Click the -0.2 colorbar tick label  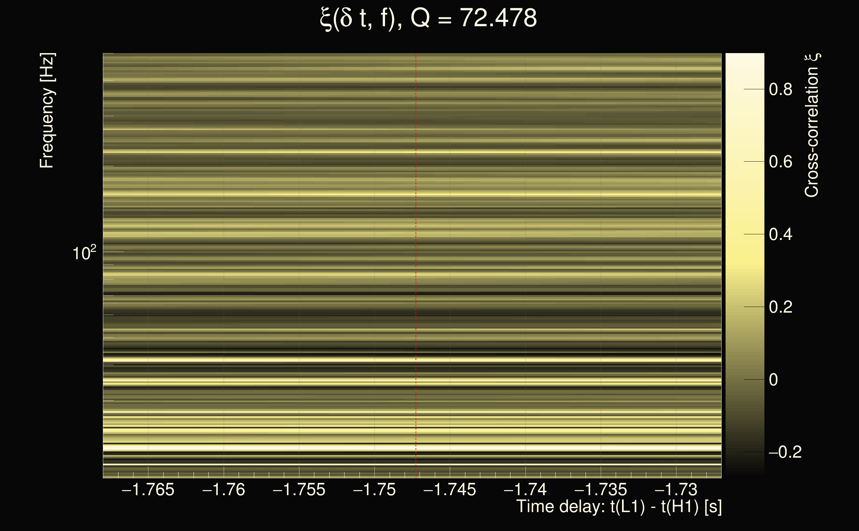785,452
